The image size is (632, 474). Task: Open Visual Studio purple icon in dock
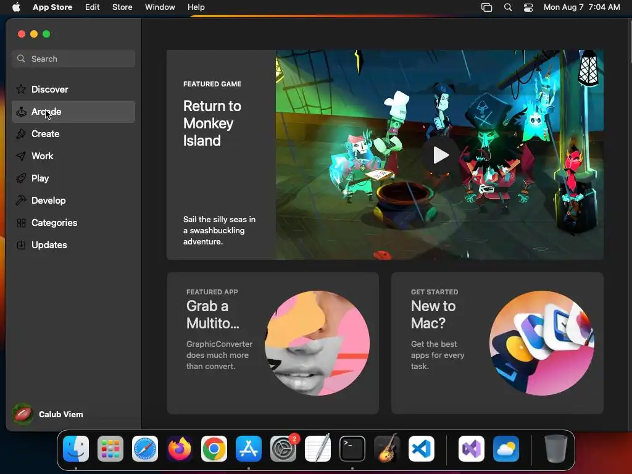472,449
